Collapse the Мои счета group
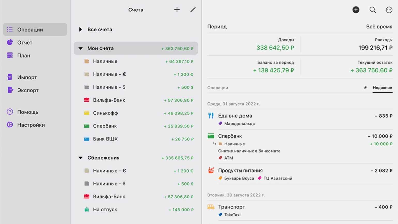398x224 pixels. click(x=81, y=48)
